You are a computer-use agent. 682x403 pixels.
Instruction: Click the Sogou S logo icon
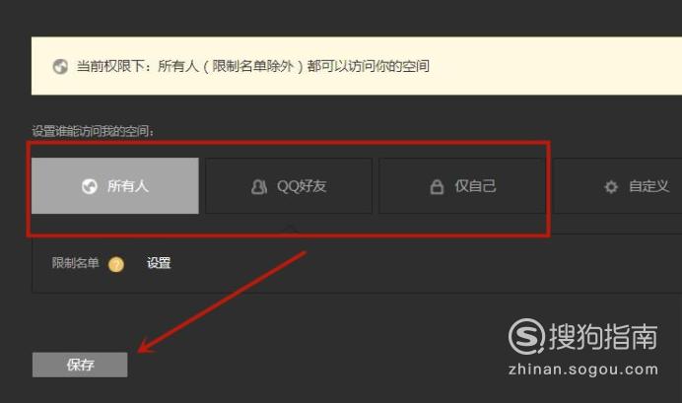(526, 336)
